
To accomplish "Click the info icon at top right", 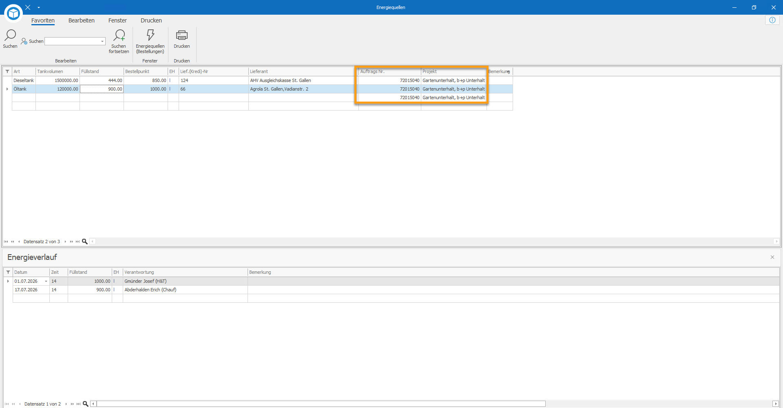I will pyautogui.click(x=772, y=20).
